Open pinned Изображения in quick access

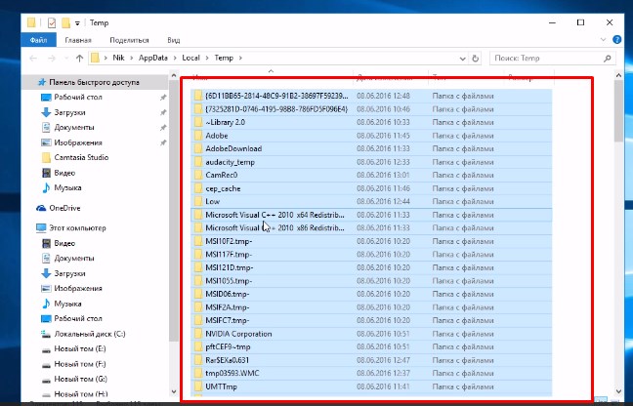coord(78,142)
